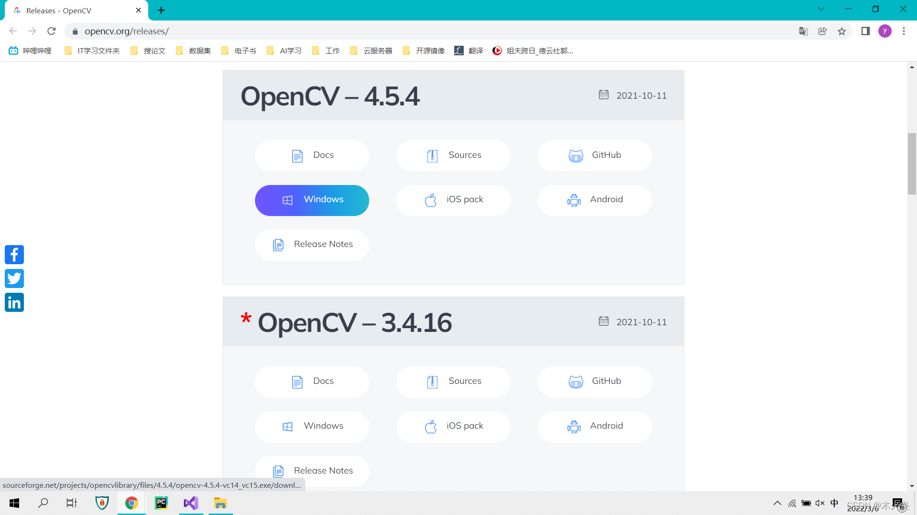
Task: Open OpenCV 4.5.4 GitHub link
Action: tap(595, 155)
